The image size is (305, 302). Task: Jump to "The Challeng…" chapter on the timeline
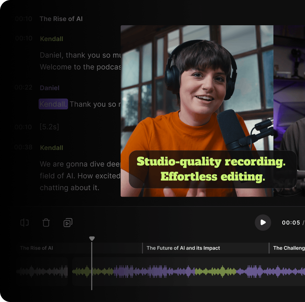(x=289, y=248)
